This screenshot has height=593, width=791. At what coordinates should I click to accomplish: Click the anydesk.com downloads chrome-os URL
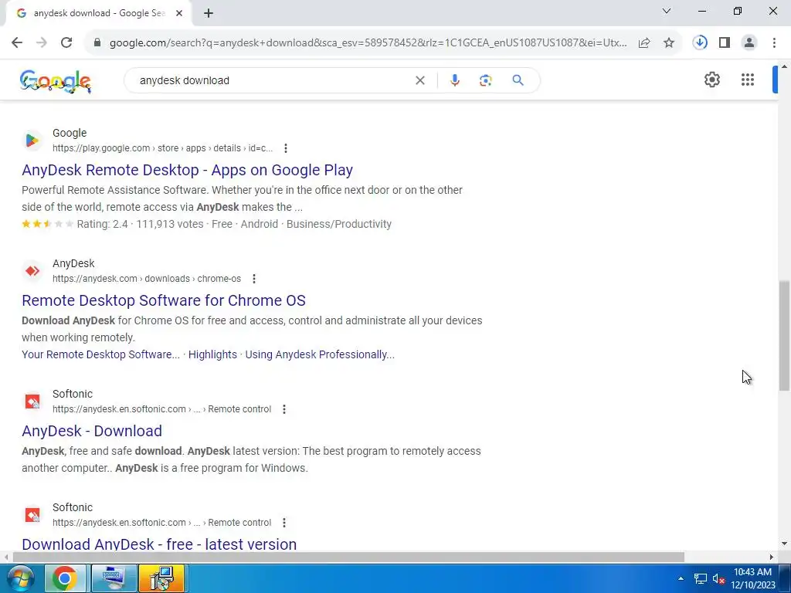pos(147,279)
